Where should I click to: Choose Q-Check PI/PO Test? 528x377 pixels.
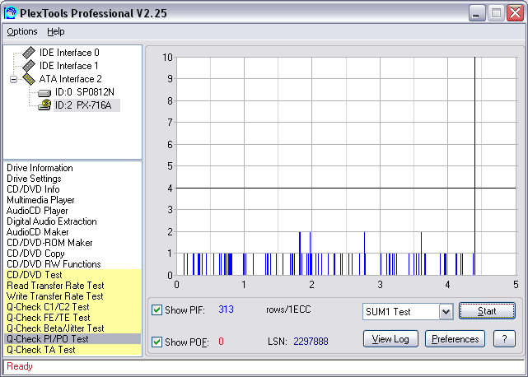click(72, 339)
